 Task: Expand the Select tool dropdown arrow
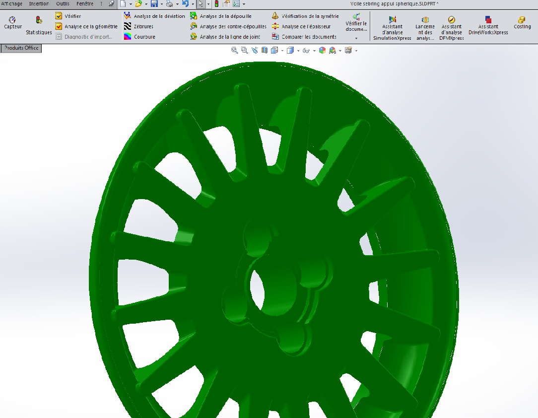pyautogui.click(x=208, y=4)
